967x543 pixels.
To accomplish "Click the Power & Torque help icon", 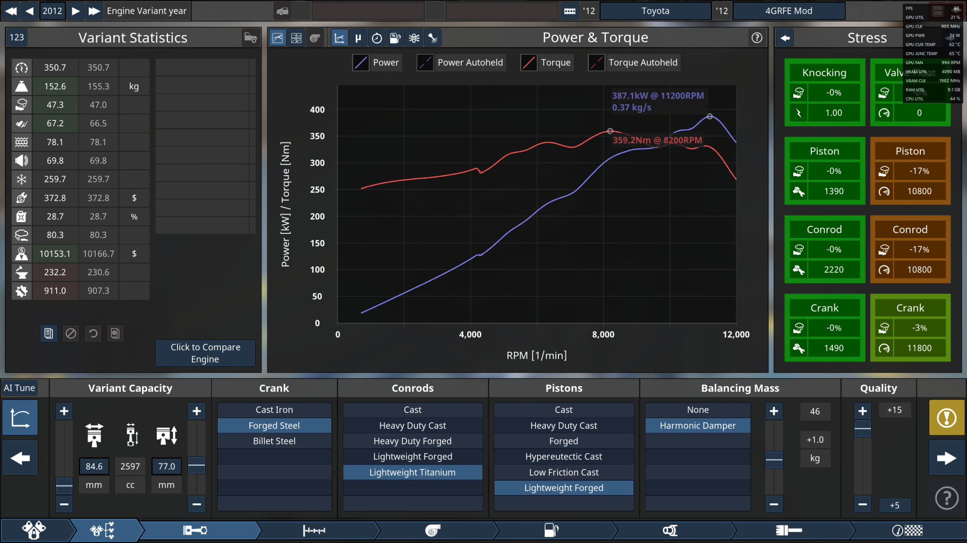I will [756, 38].
